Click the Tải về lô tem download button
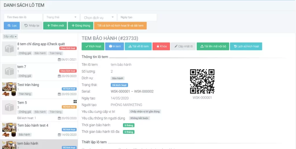Image resolution: width=296 pixels, height=149 pixels. click(x=138, y=47)
